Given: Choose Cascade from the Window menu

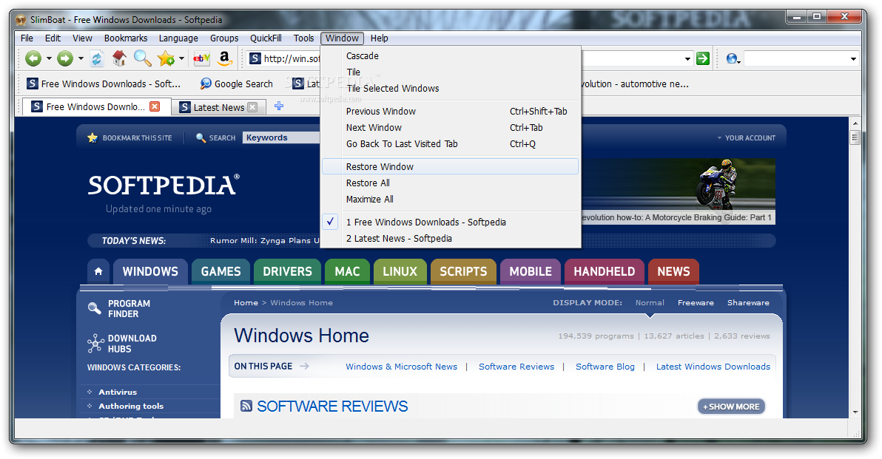Looking at the screenshot, I should (x=451, y=55).
